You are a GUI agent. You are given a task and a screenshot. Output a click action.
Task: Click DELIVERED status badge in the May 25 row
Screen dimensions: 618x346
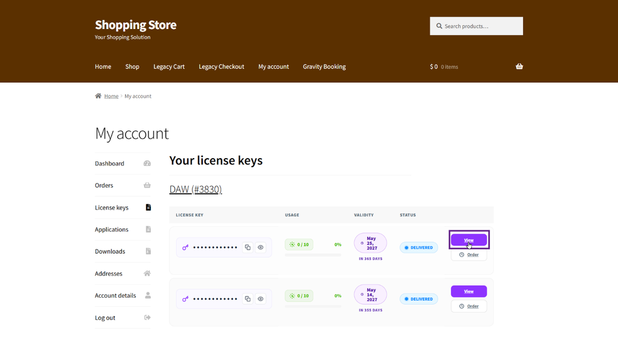[419, 248]
